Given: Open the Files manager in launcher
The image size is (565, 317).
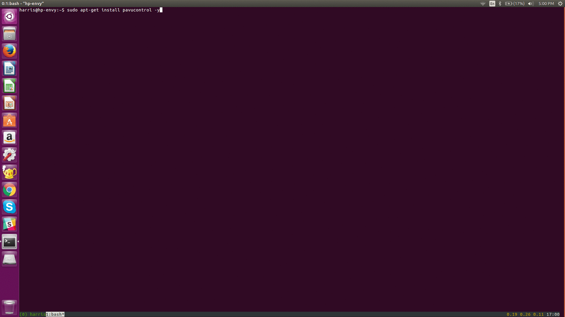Looking at the screenshot, I should pos(9,34).
